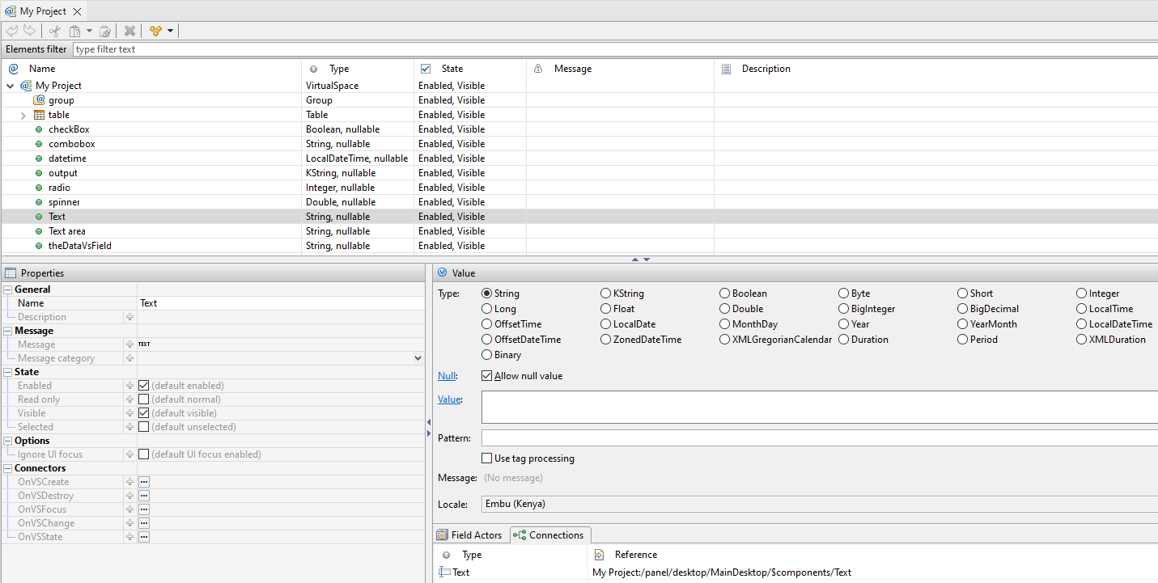Enable Use tag processing checkbox

pyautogui.click(x=487, y=458)
